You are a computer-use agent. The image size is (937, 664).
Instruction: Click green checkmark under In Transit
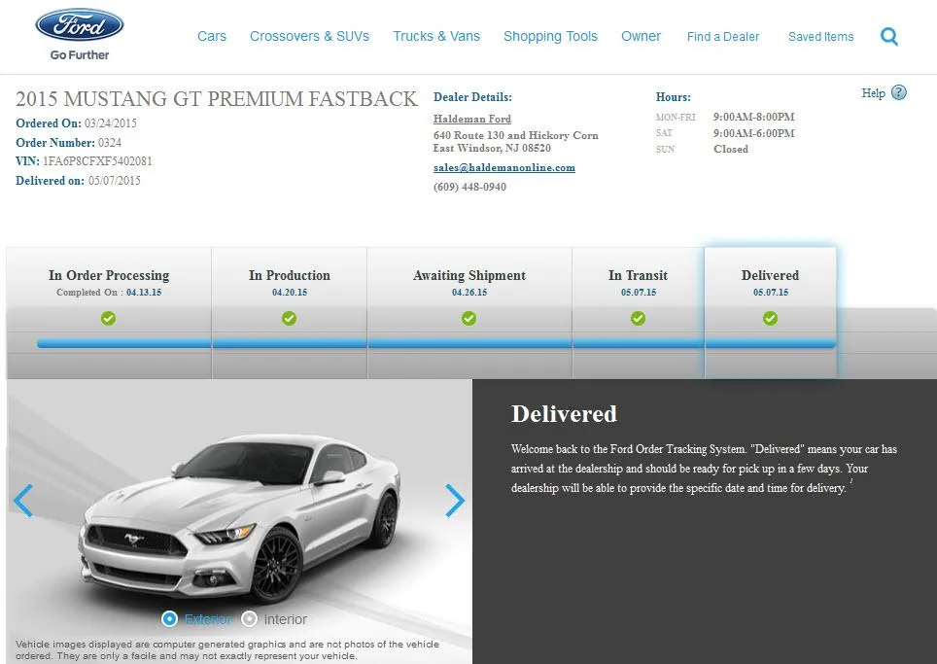[639, 319]
